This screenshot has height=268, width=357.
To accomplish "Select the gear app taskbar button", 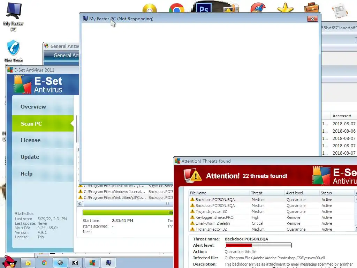I will [x=60, y=263].
